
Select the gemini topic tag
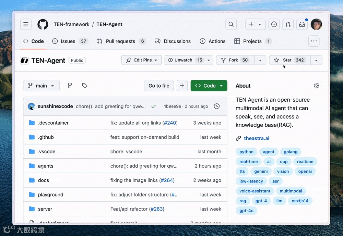tap(261, 171)
